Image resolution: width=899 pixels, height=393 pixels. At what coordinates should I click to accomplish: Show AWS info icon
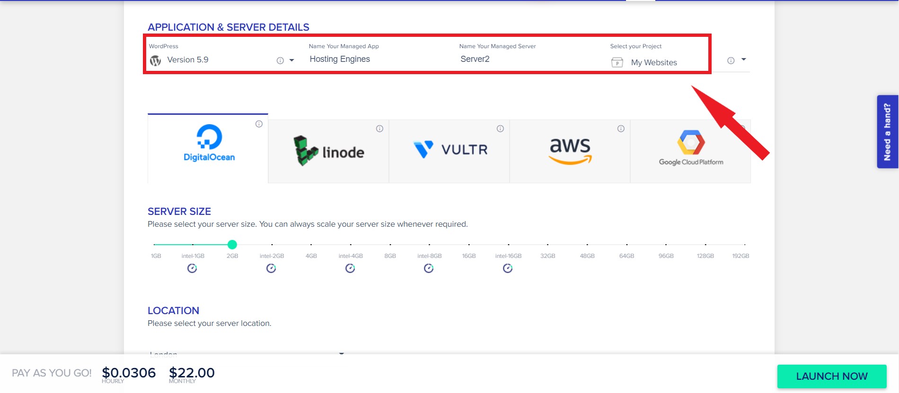(621, 128)
